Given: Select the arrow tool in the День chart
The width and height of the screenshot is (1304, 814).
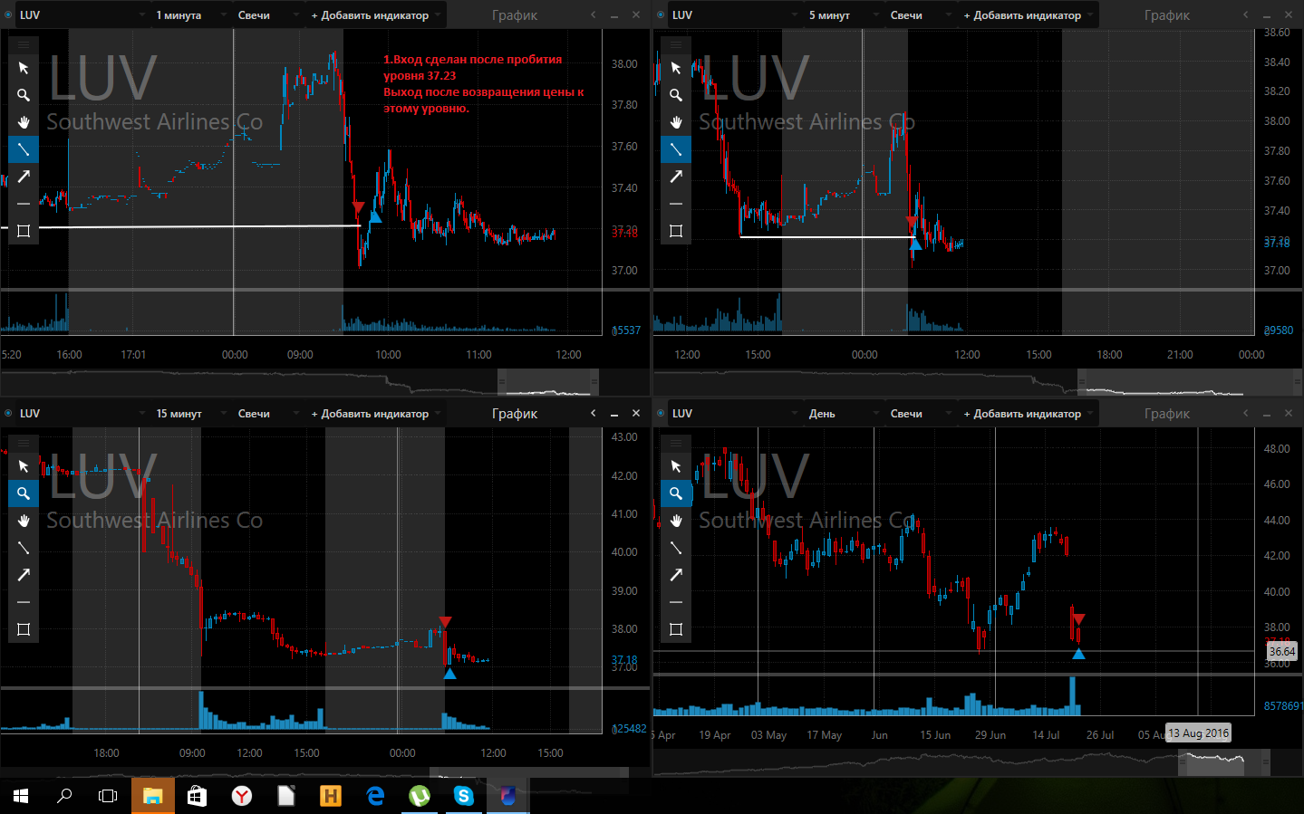Looking at the screenshot, I should click(x=676, y=575).
